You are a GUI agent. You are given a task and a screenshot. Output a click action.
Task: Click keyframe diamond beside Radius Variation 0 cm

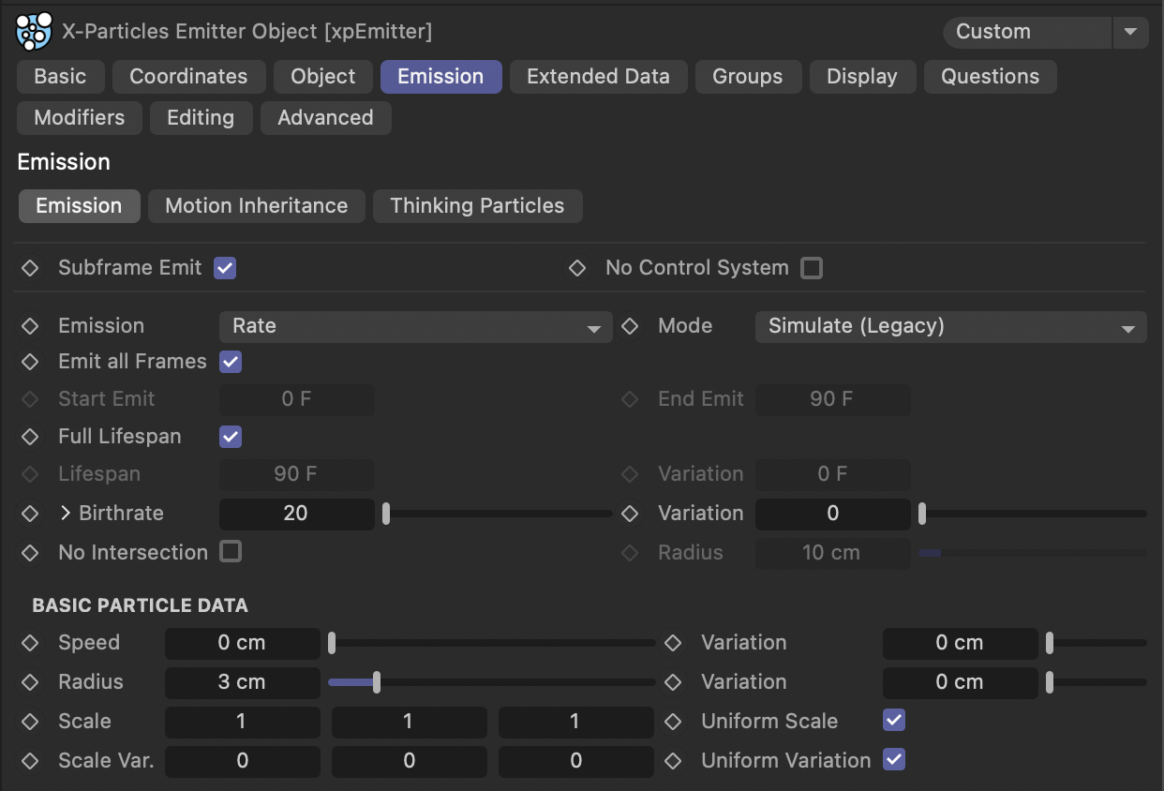pos(673,682)
